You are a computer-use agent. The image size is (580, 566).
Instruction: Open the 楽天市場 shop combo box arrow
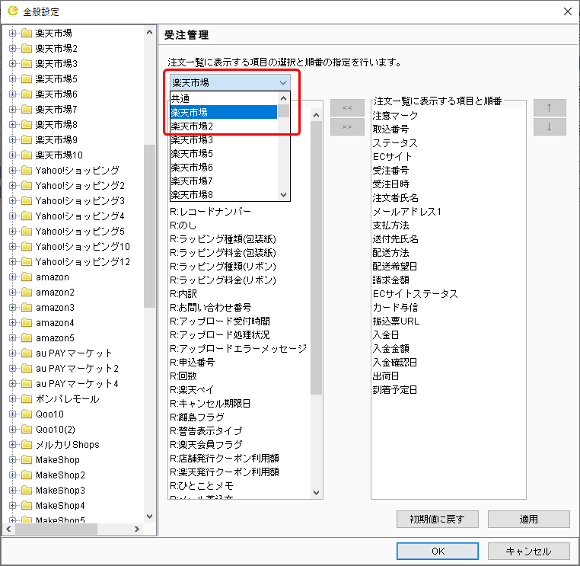point(283,82)
